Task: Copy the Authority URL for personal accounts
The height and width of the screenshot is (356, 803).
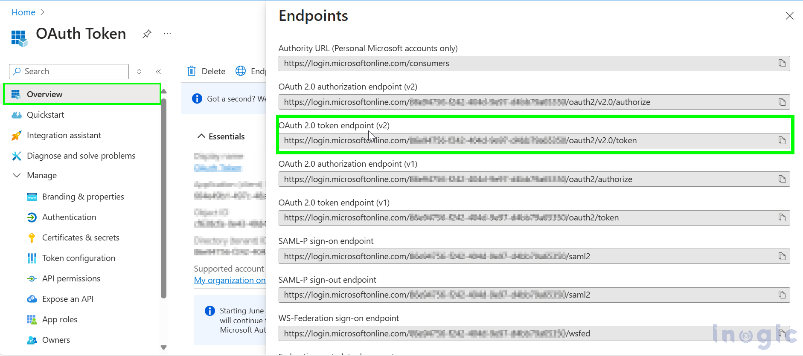Action: (x=782, y=64)
